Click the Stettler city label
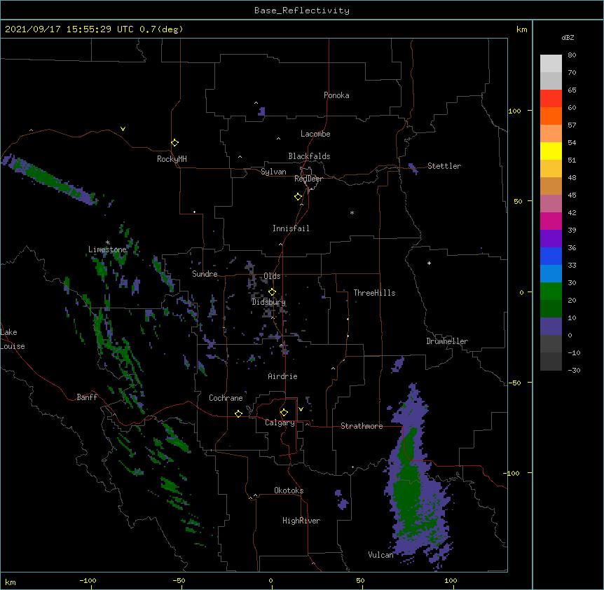Image resolution: width=604 pixels, height=590 pixels. (x=444, y=166)
